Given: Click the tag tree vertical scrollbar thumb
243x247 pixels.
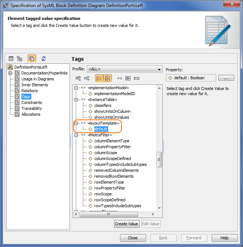Looking at the screenshot, I should [x=159, y=159].
